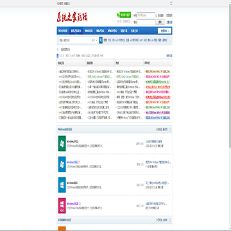Click the green QQ login button
231x231 pixels.
[124, 15]
